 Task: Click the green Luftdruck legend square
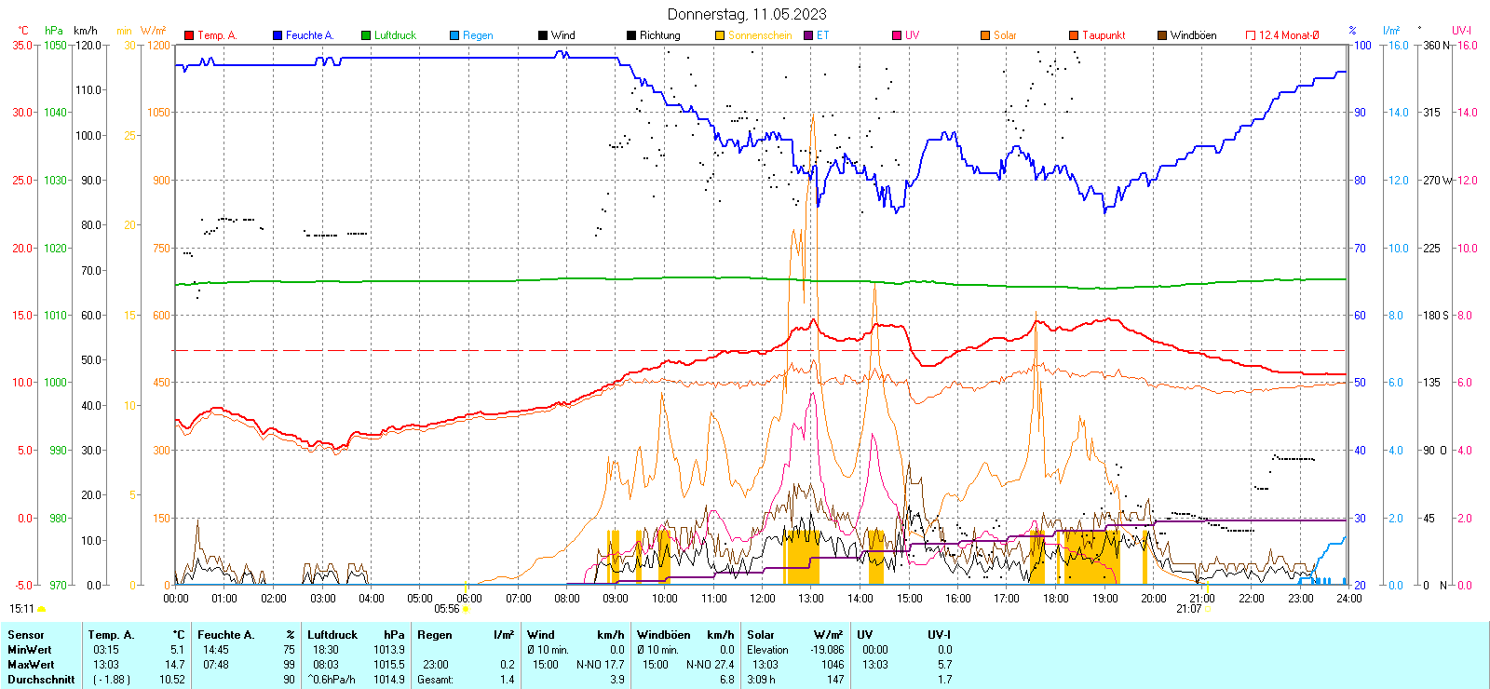point(366,35)
